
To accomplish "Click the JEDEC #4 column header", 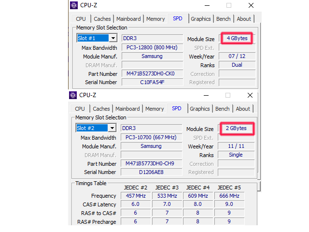I will tap(198, 188).
